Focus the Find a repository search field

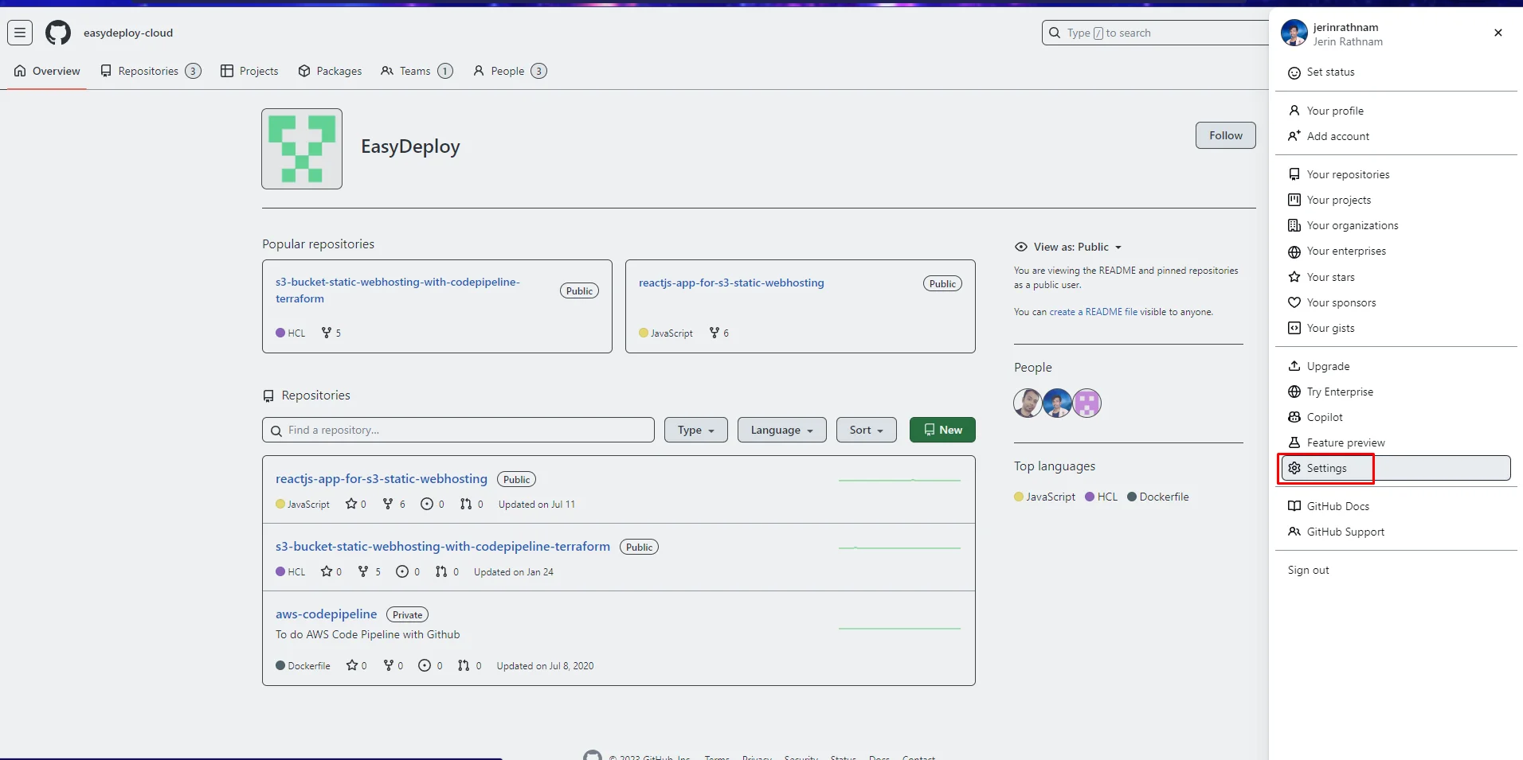[x=458, y=430]
